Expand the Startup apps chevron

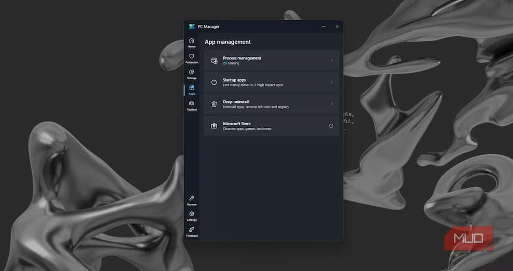click(332, 82)
